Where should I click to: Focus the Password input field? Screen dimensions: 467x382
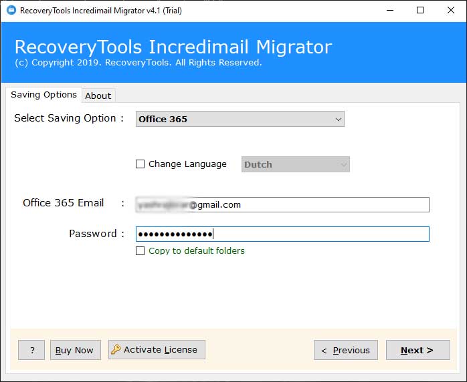coord(282,234)
